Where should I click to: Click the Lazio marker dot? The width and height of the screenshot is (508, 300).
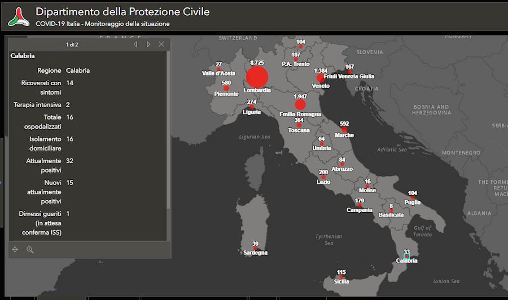click(x=323, y=177)
